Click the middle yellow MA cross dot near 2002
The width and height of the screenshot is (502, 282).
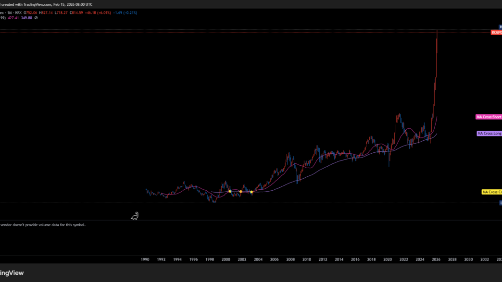[241, 192]
